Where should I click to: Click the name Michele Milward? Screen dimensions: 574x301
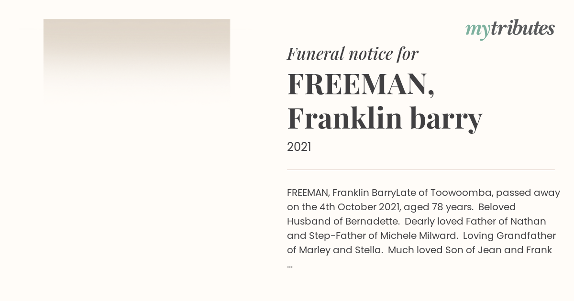(419, 236)
